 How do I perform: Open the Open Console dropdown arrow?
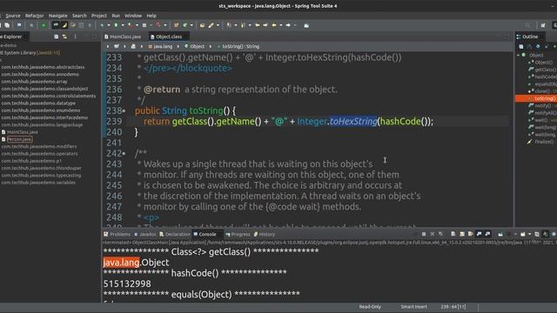click(530, 234)
